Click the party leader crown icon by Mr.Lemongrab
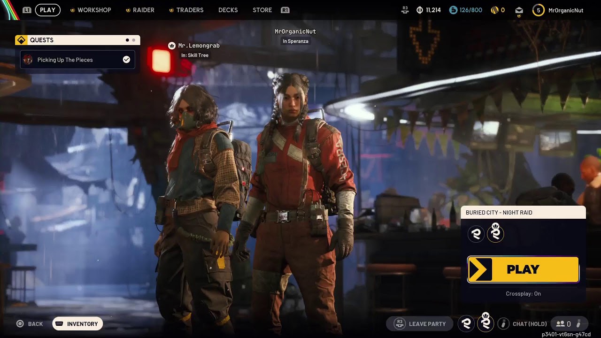The height and width of the screenshot is (338, 601). pyautogui.click(x=172, y=46)
